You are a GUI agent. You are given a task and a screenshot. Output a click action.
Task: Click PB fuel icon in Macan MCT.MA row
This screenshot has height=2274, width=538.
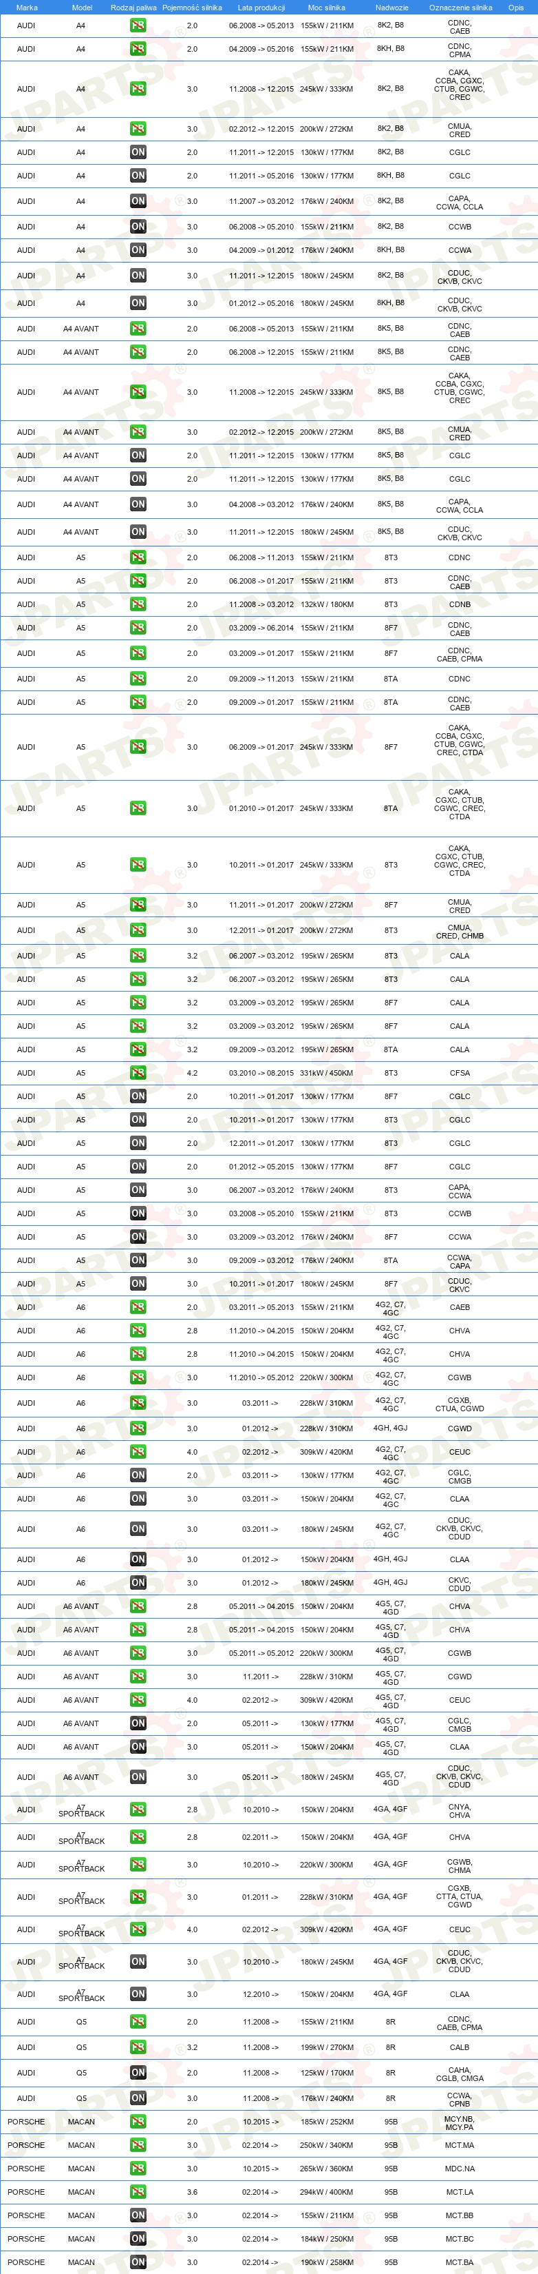pos(138,2145)
